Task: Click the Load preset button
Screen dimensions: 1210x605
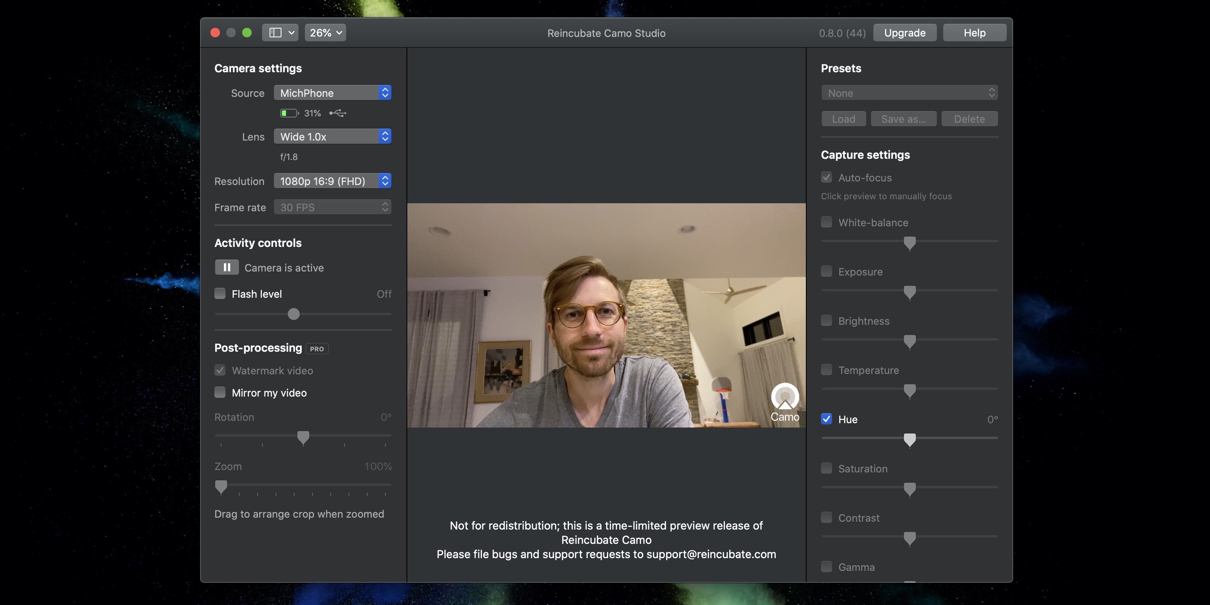Action: pyautogui.click(x=844, y=118)
